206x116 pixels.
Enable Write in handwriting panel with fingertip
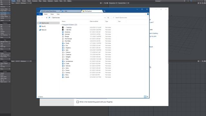[78, 102]
